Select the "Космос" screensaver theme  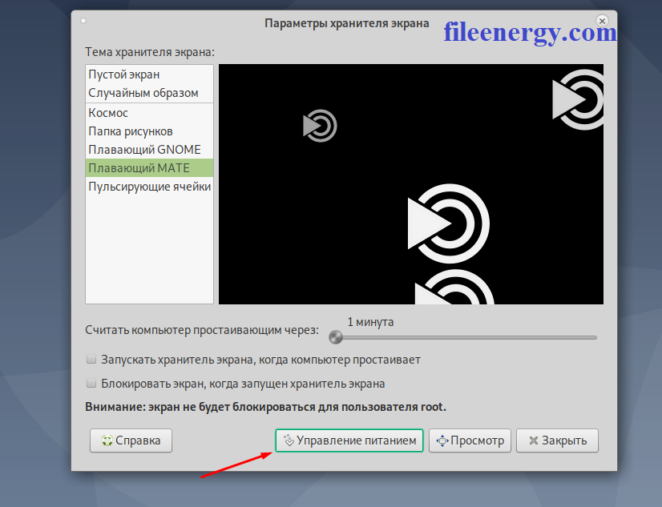pos(149,113)
